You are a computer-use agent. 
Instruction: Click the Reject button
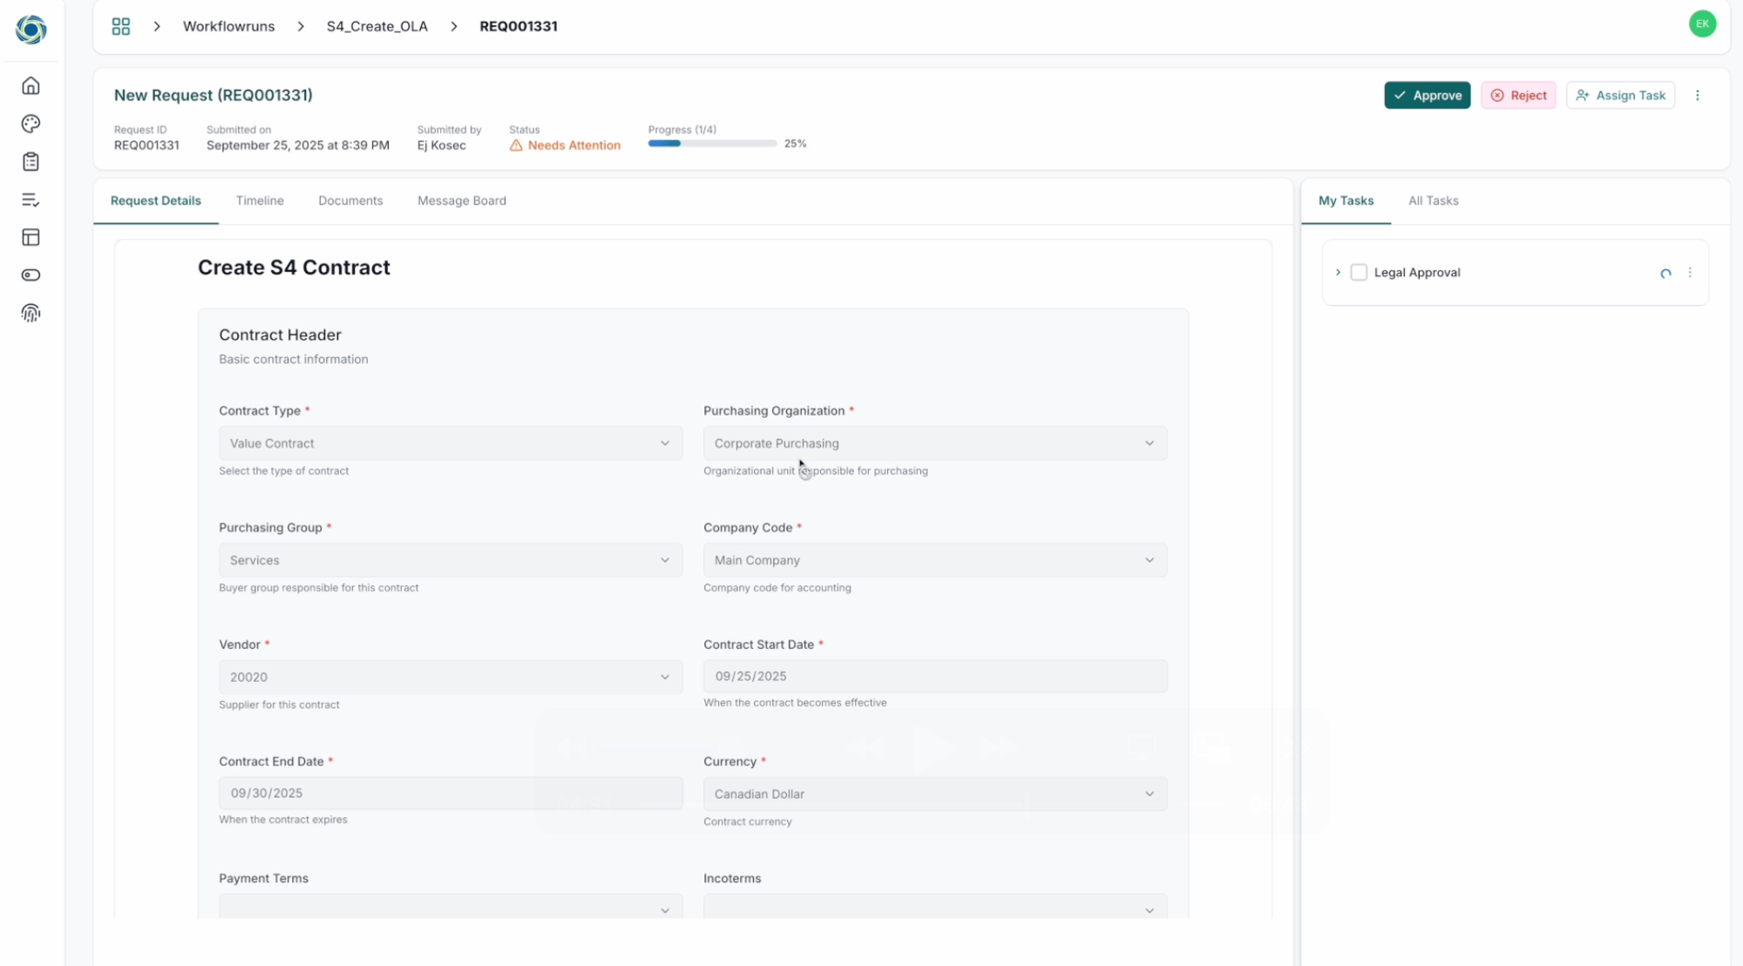[x=1518, y=96]
